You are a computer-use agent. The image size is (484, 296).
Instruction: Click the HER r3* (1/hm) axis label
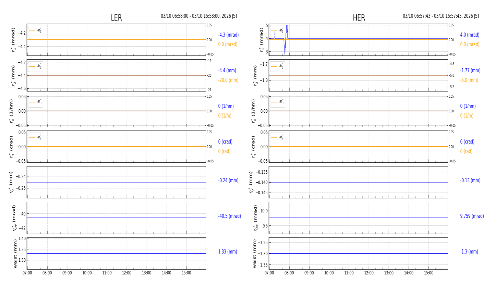click(253, 111)
